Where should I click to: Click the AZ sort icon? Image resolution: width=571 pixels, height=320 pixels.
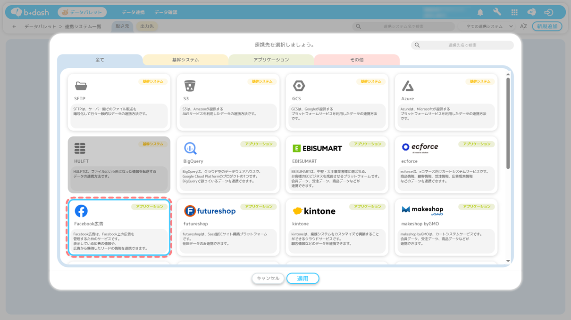pyautogui.click(x=523, y=26)
